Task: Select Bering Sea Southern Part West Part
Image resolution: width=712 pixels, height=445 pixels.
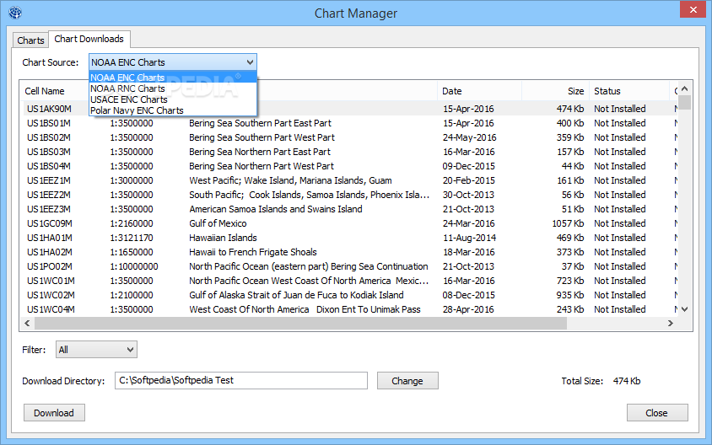Action: tap(262, 137)
